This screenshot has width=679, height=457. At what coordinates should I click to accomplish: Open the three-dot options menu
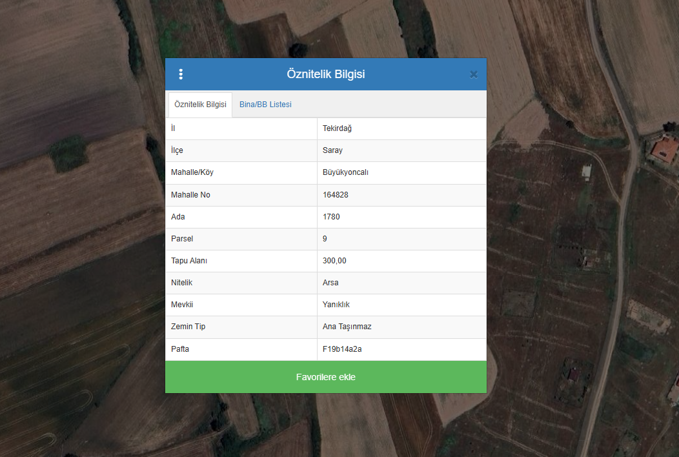pyautogui.click(x=181, y=74)
